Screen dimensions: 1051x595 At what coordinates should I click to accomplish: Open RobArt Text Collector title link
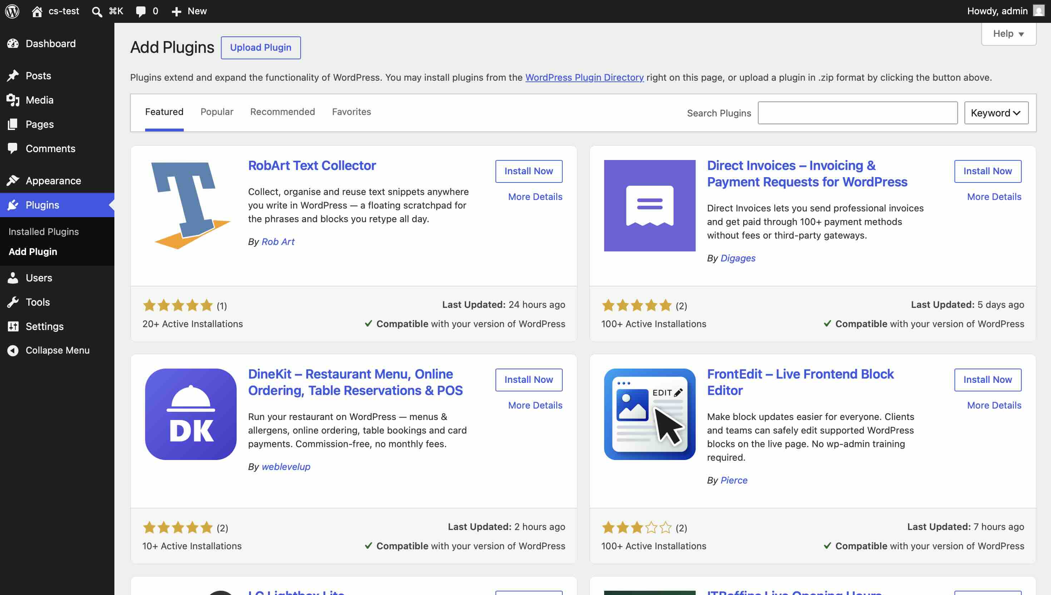pyautogui.click(x=312, y=165)
